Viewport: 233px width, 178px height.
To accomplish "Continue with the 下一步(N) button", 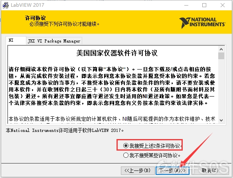I will (172, 170).
